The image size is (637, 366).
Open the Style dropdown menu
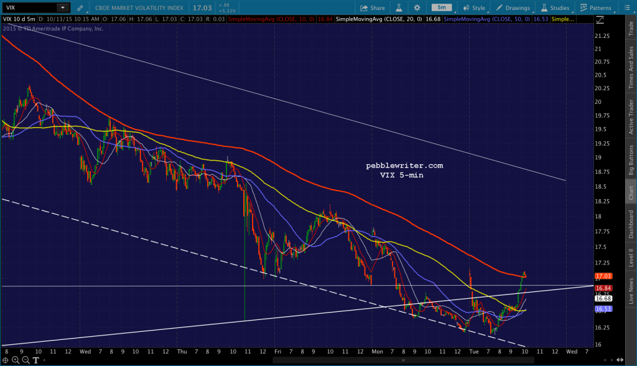point(474,7)
